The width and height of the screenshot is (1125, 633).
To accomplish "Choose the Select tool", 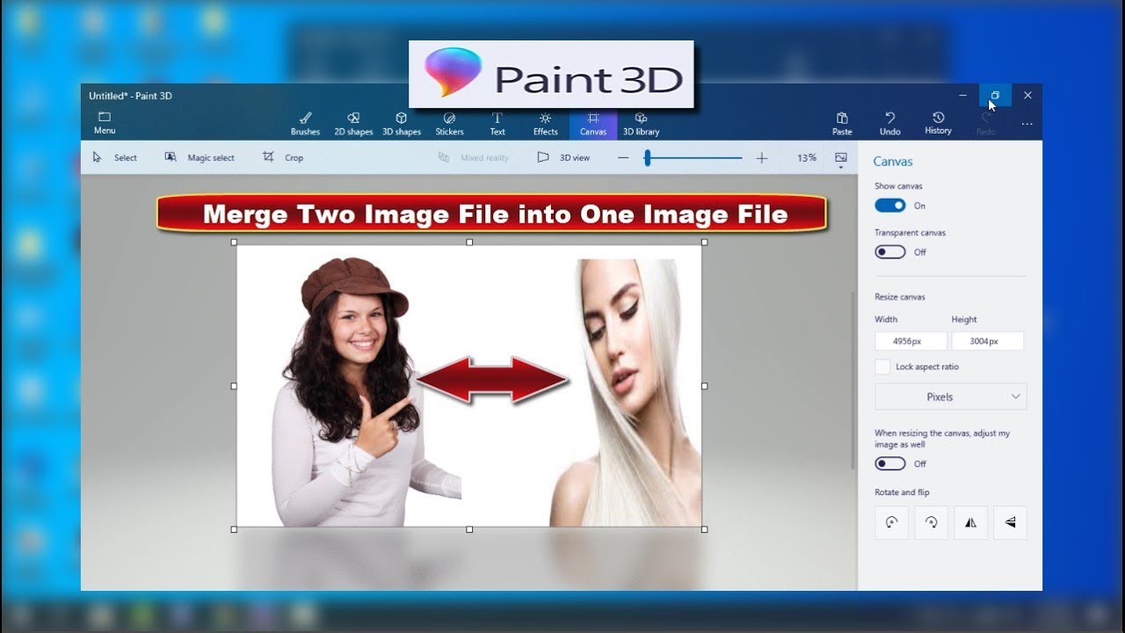I will (x=115, y=157).
